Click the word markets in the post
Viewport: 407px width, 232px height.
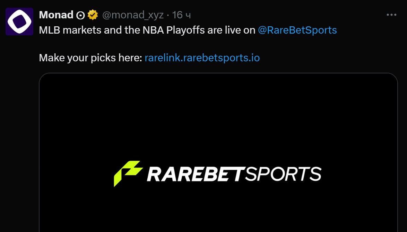coord(82,30)
